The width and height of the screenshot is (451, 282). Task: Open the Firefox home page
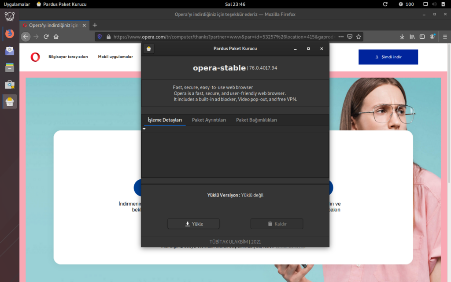(x=56, y=37)
